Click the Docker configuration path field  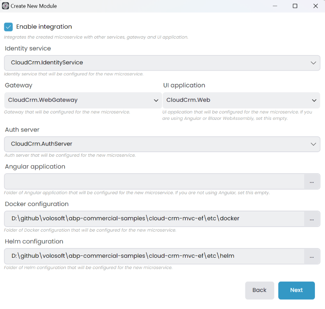[x=154, y=219]
